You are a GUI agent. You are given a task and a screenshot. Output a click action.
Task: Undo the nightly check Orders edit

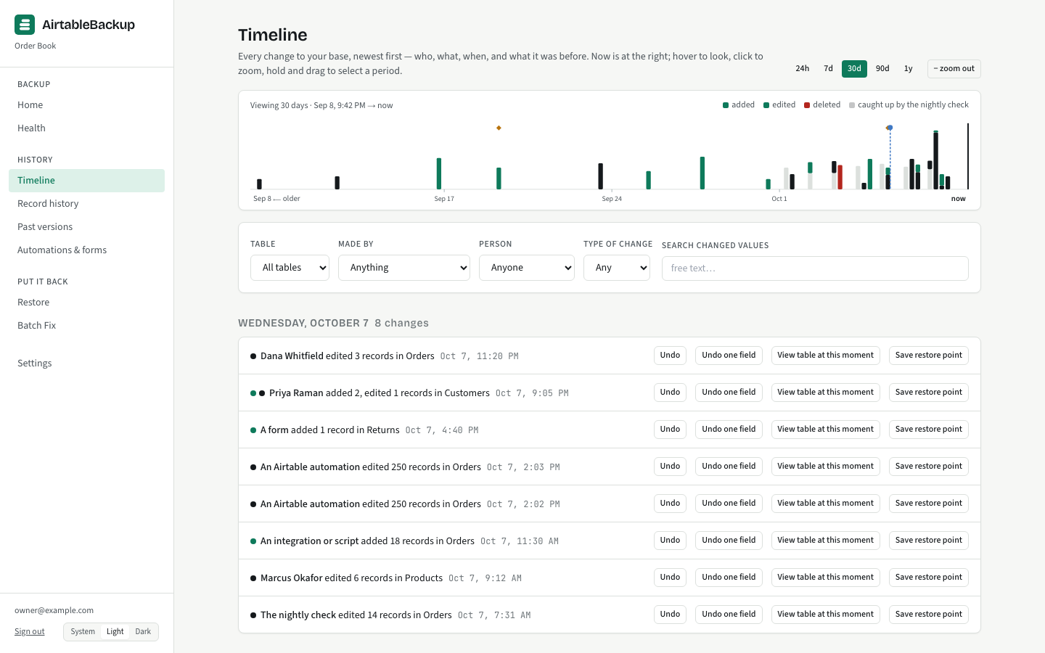click(670, 615)
